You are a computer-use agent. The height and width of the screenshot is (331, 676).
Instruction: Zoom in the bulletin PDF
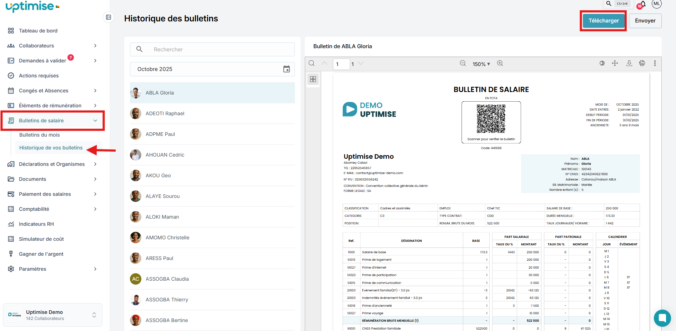click(500, 63)
